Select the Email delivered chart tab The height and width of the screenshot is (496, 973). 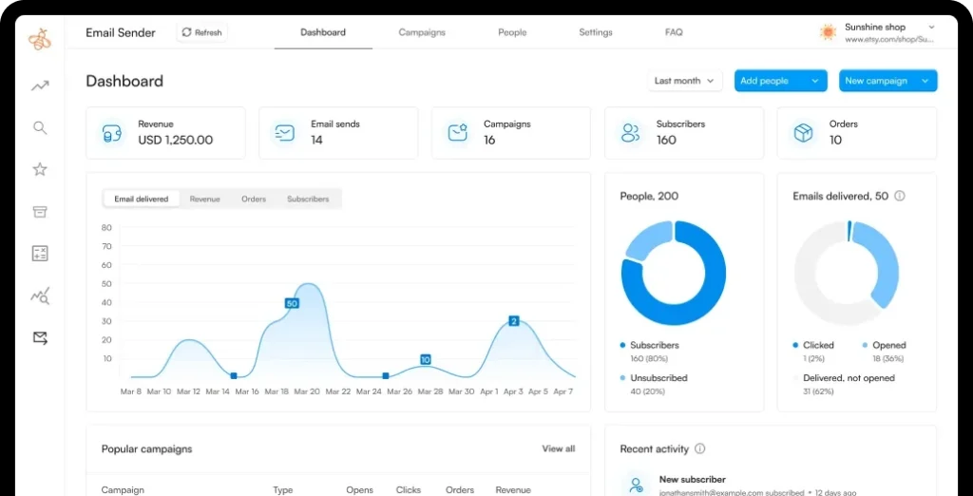(x=142, y=199)
